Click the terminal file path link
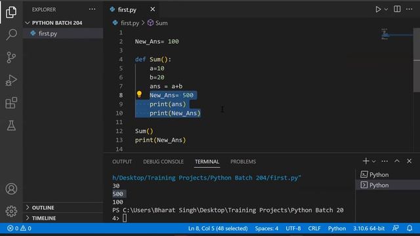 click(x=207, y=178)
